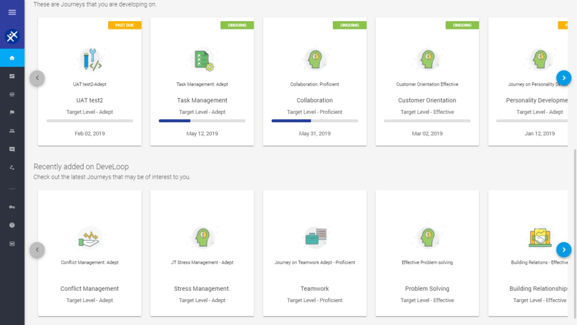Open the Task Management journey title
Screen dimensions: 577x325
[202, 101]
